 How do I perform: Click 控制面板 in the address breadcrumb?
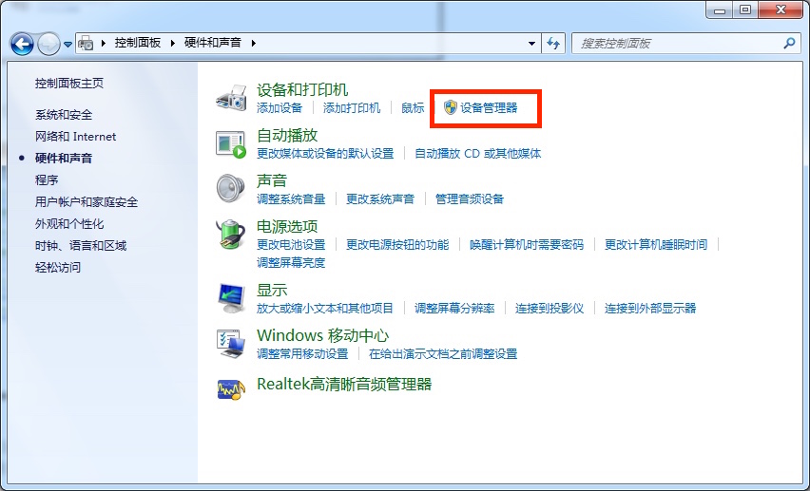click(138, 43)
